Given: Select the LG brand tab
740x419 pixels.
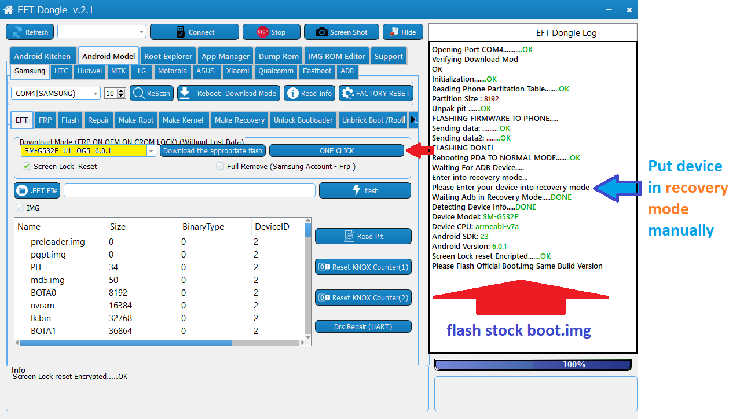Looking at the screenshot, I should (x=142, y=71).
